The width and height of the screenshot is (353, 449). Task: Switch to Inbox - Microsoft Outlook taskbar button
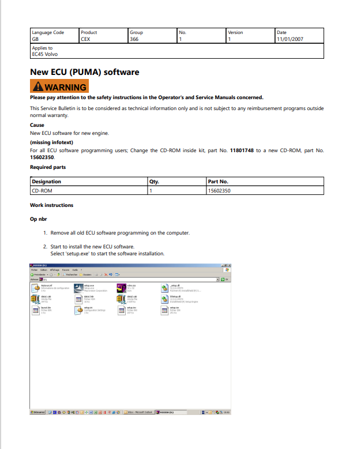(138, 412)
